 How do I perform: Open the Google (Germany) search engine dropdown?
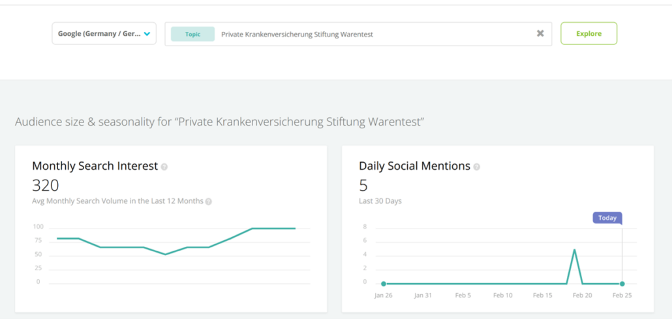104,33
